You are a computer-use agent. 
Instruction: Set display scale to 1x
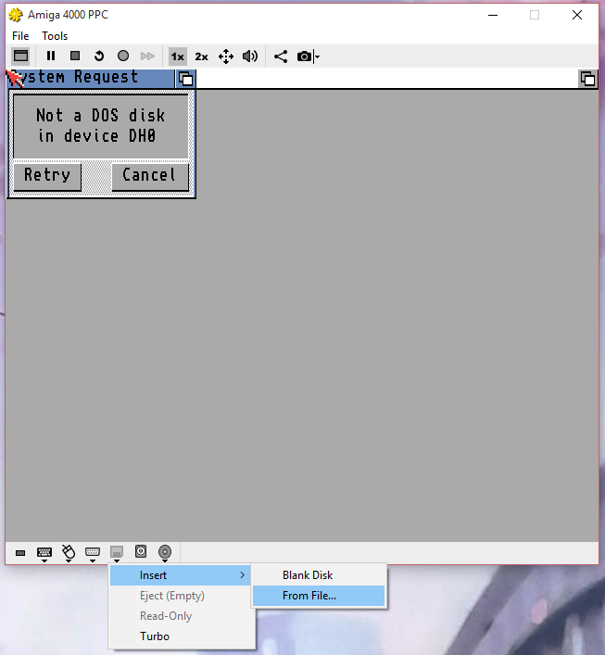click(178, 57)
